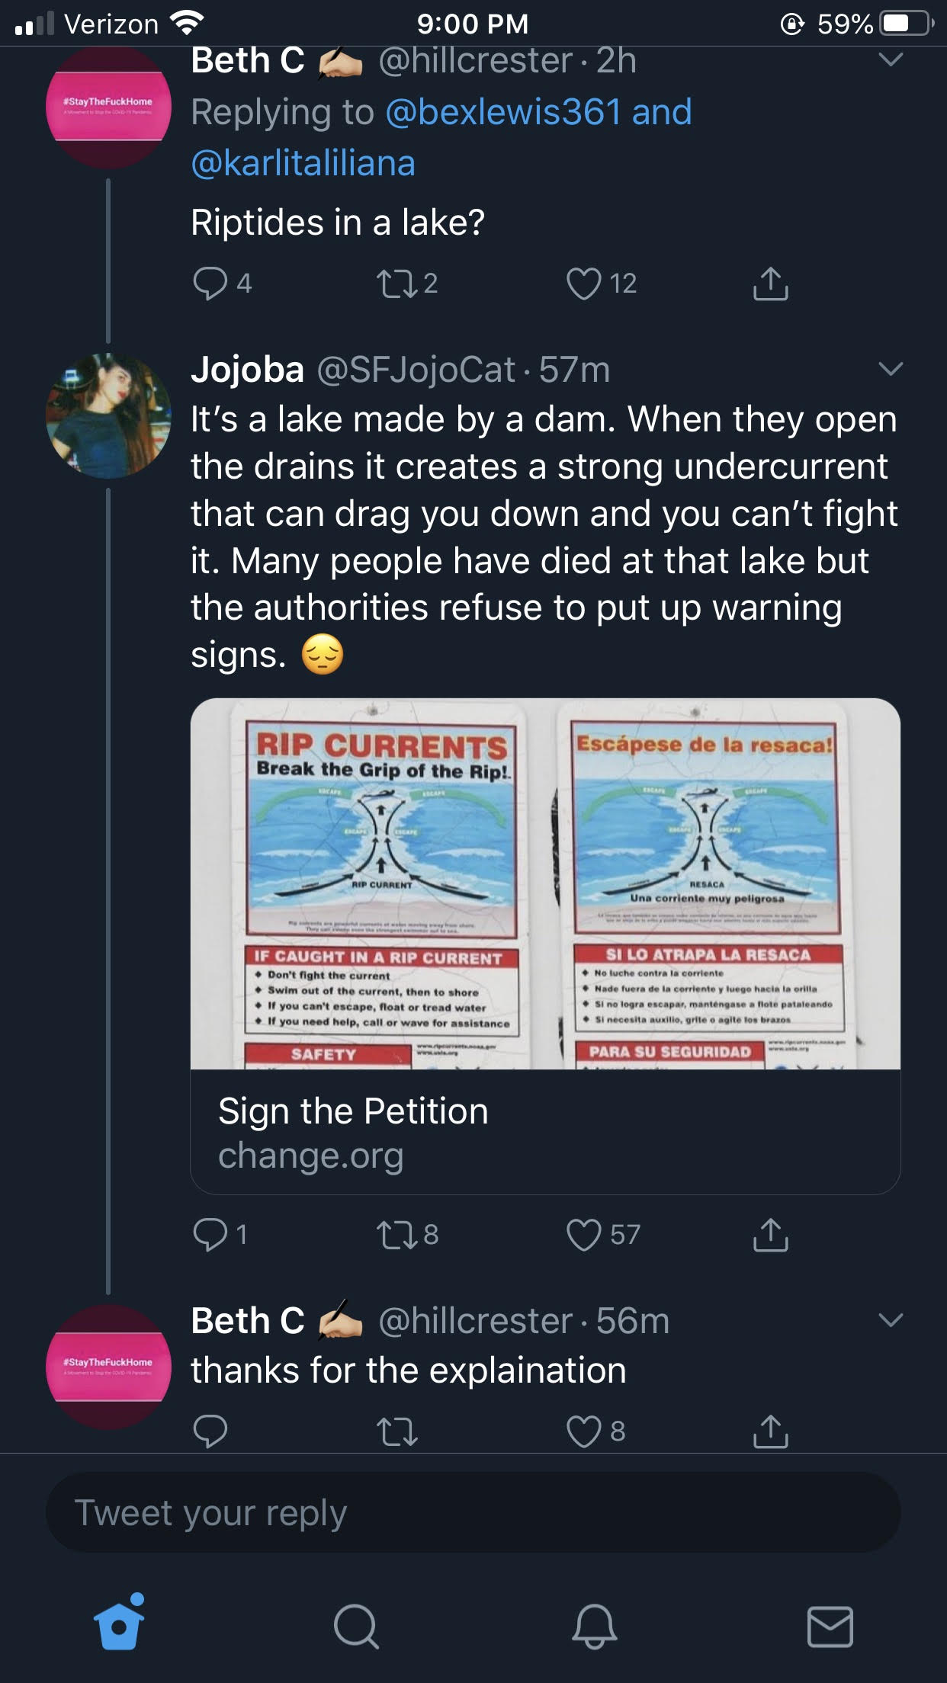
Task: Retweet Jojoba's tweet about the dam
Action: 397,1235
